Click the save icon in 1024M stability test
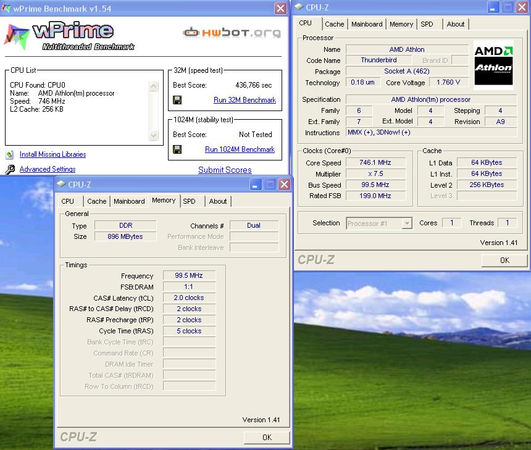This screenshot has width=531, height=450. [x=177, y=149]
